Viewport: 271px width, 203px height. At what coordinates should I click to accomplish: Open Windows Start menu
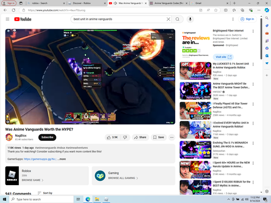pyautogui.click(x=4, y=199)
